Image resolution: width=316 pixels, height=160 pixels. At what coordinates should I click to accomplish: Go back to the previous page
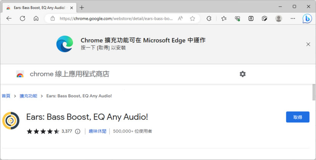(9, 19)
